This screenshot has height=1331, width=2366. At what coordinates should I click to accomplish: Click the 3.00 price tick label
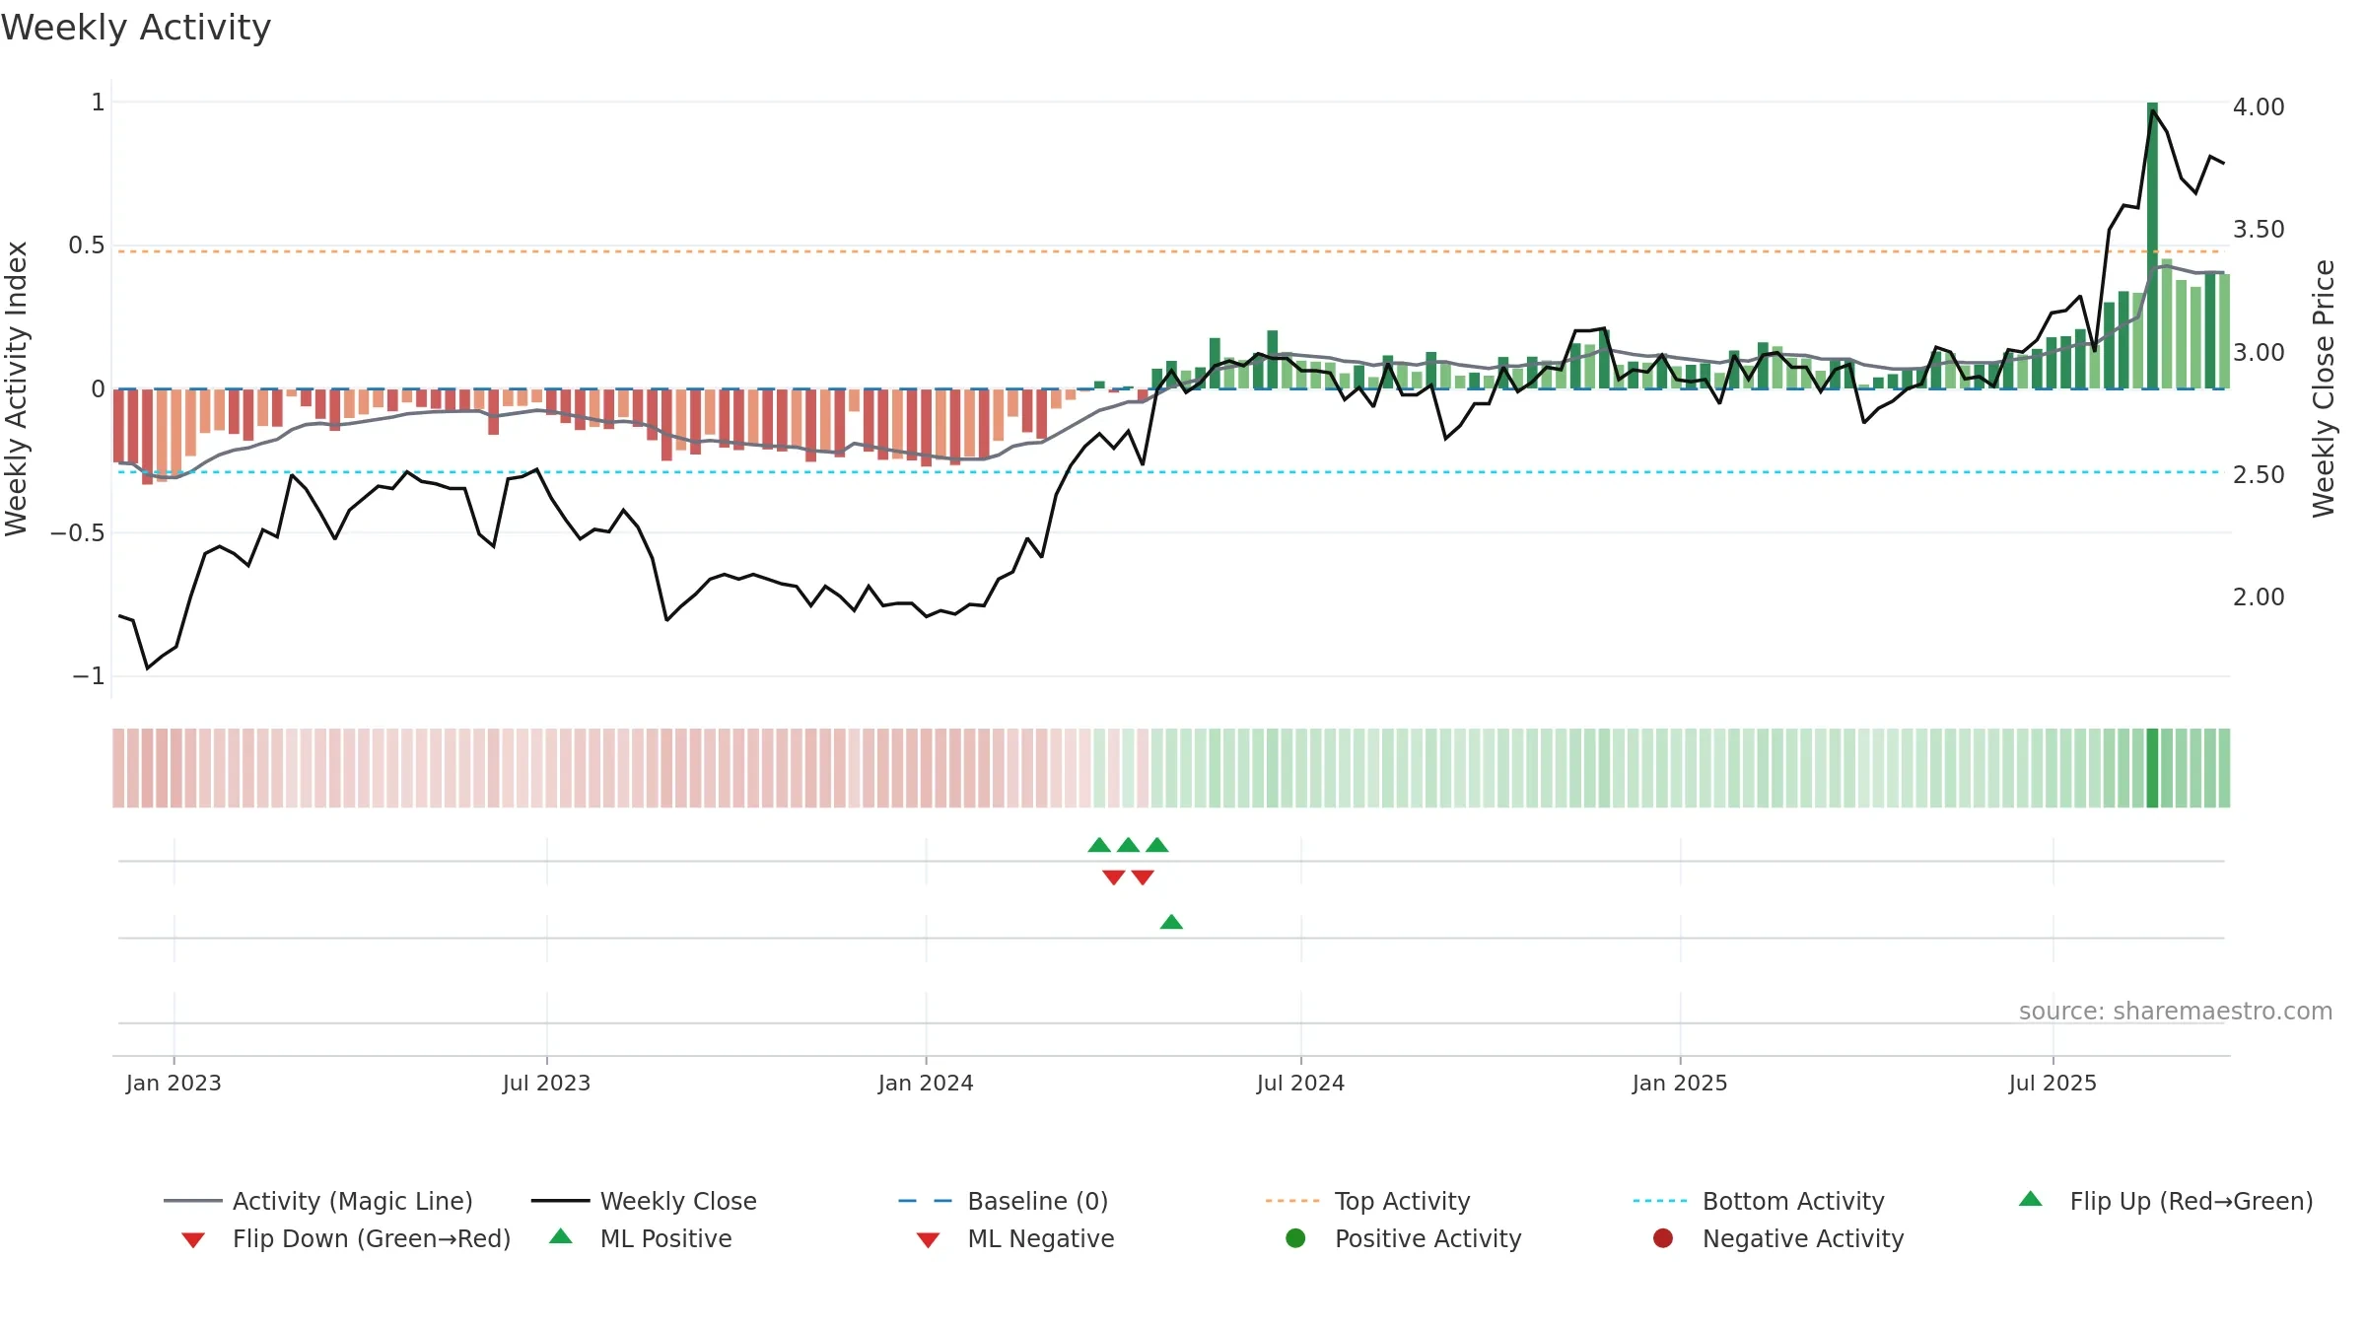point(2259,352)
